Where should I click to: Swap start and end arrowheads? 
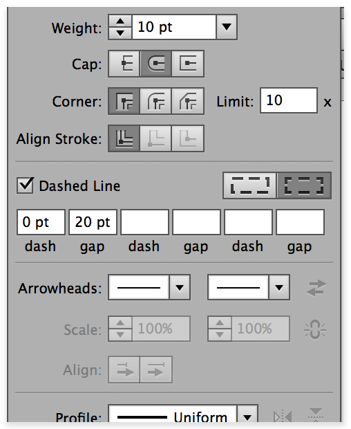316,288
